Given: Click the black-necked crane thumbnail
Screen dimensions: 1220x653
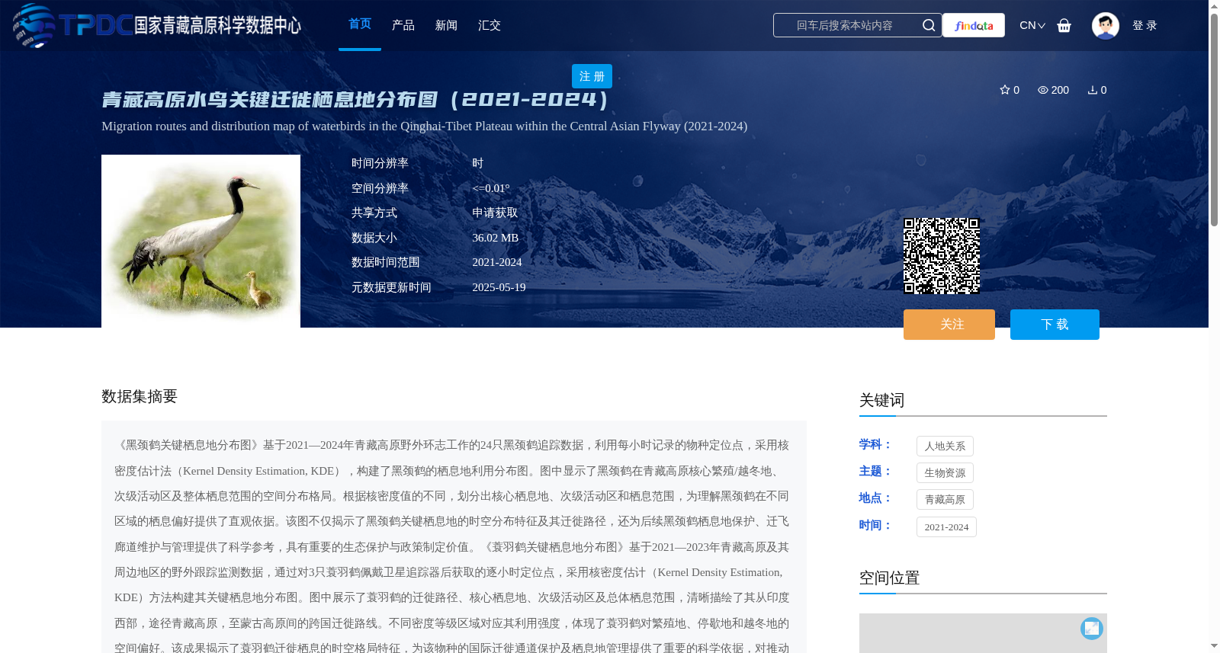Looking at the screenshot, I should pos(201,241).
